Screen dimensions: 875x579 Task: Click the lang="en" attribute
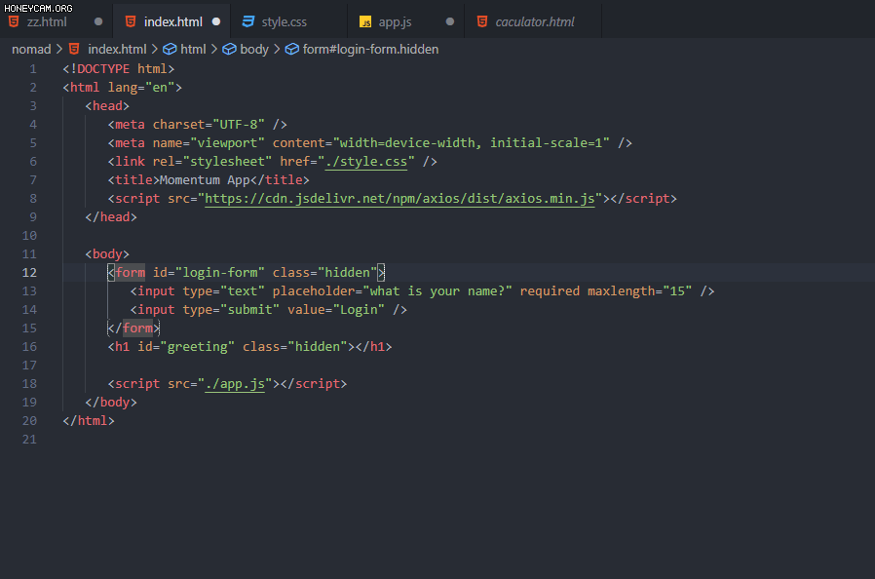(141, 87)
